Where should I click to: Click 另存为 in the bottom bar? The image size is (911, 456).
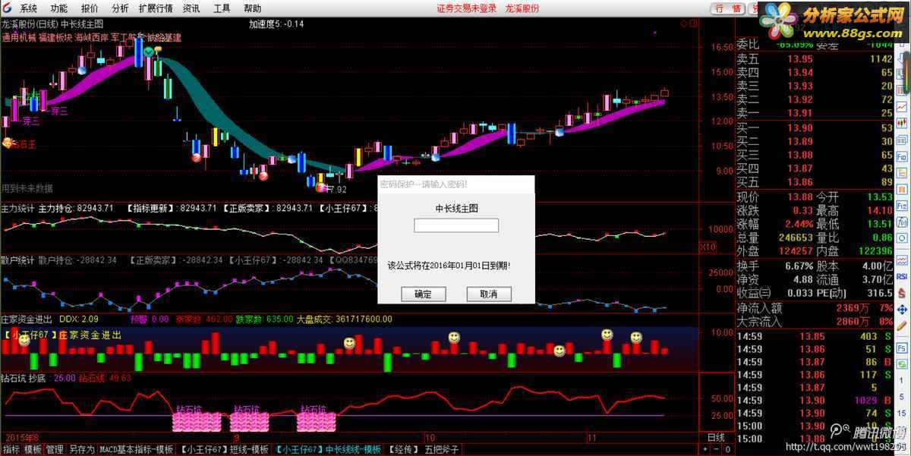tap(81, 449)
